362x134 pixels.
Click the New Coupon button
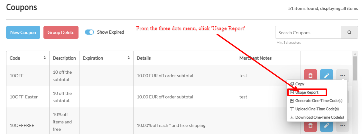[x=23, y=32]
